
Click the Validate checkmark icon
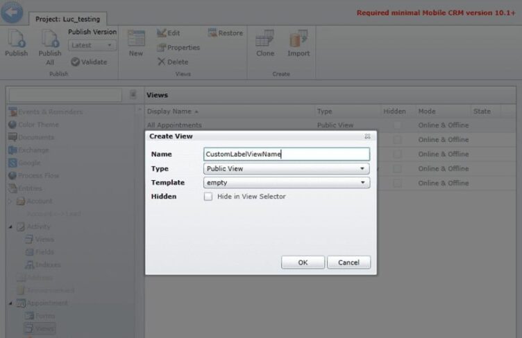[75, 62]
